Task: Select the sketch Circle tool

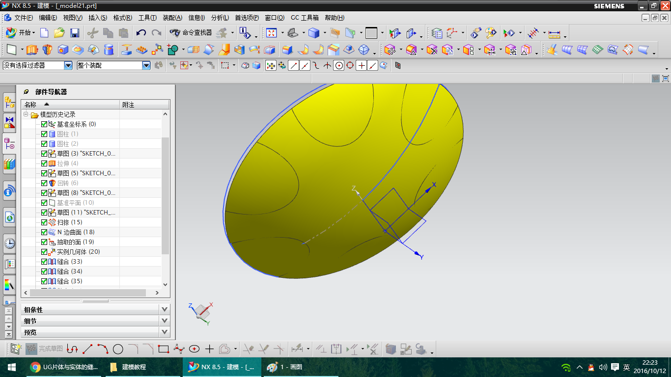Action: click(118, 349)
